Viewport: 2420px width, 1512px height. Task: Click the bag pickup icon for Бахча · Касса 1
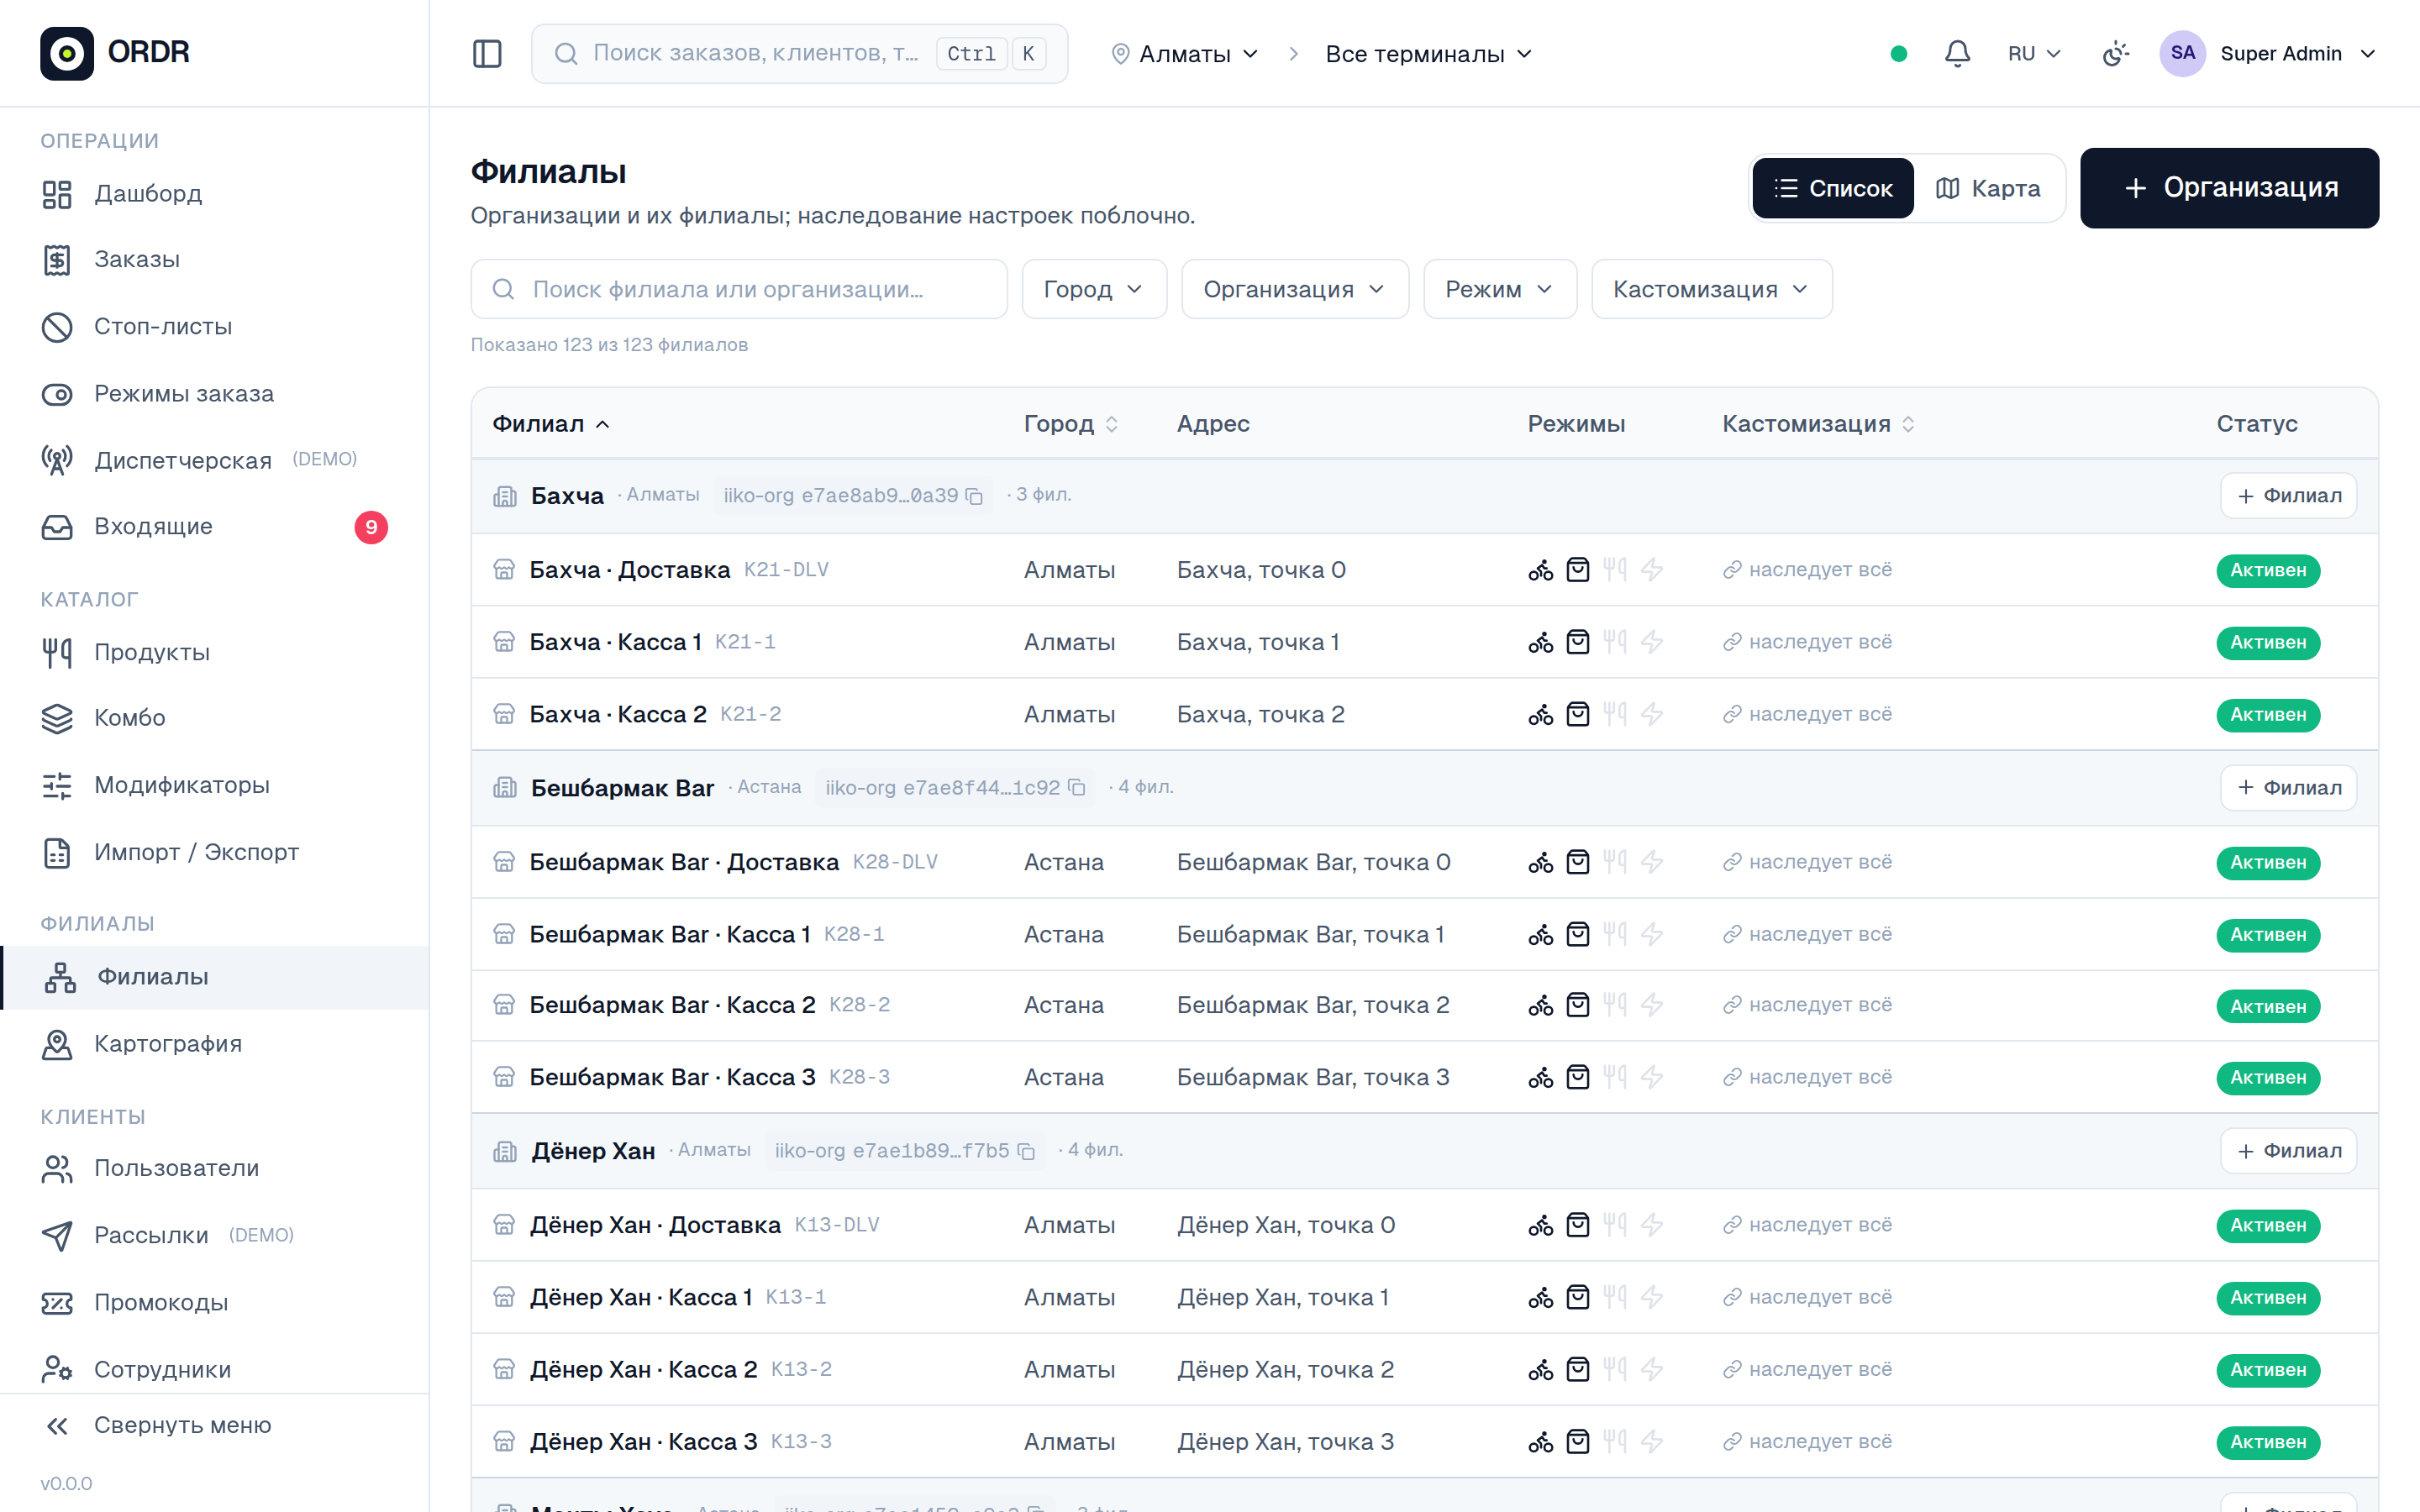pos(1578,642)
